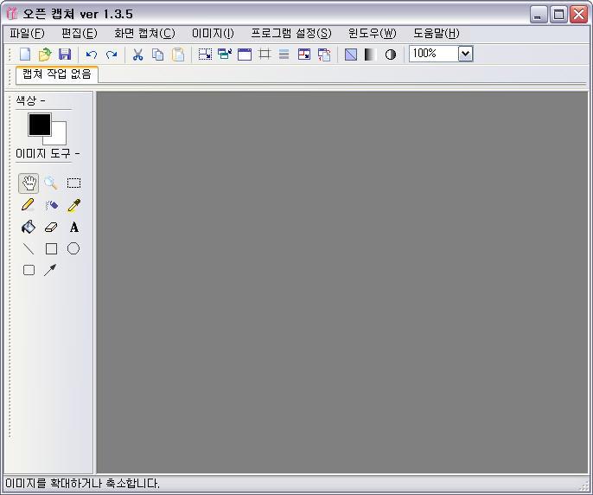This screenshot has width=593, height=495.
Task: Select the eyedropper color picker tool
Action: 73,205
